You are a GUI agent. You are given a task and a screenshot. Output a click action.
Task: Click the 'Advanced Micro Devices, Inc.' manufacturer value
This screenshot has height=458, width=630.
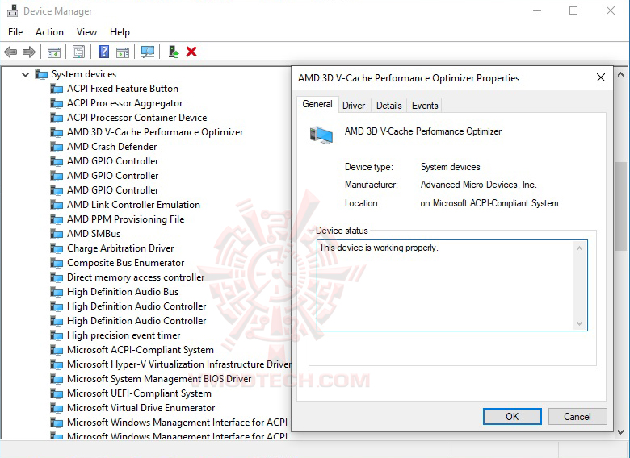(x=478, y=185)
